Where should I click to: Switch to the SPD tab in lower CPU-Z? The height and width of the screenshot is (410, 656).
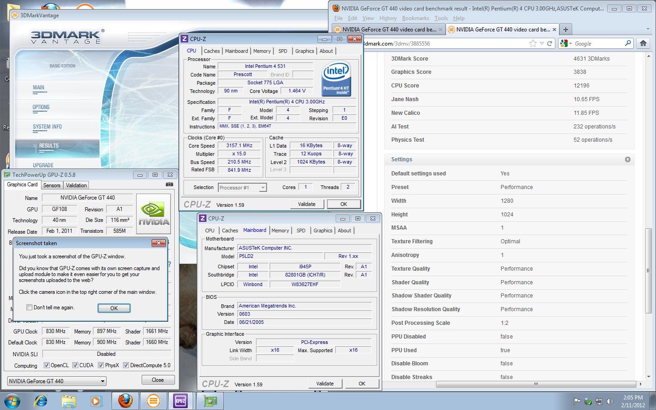[x=301, y=231]
